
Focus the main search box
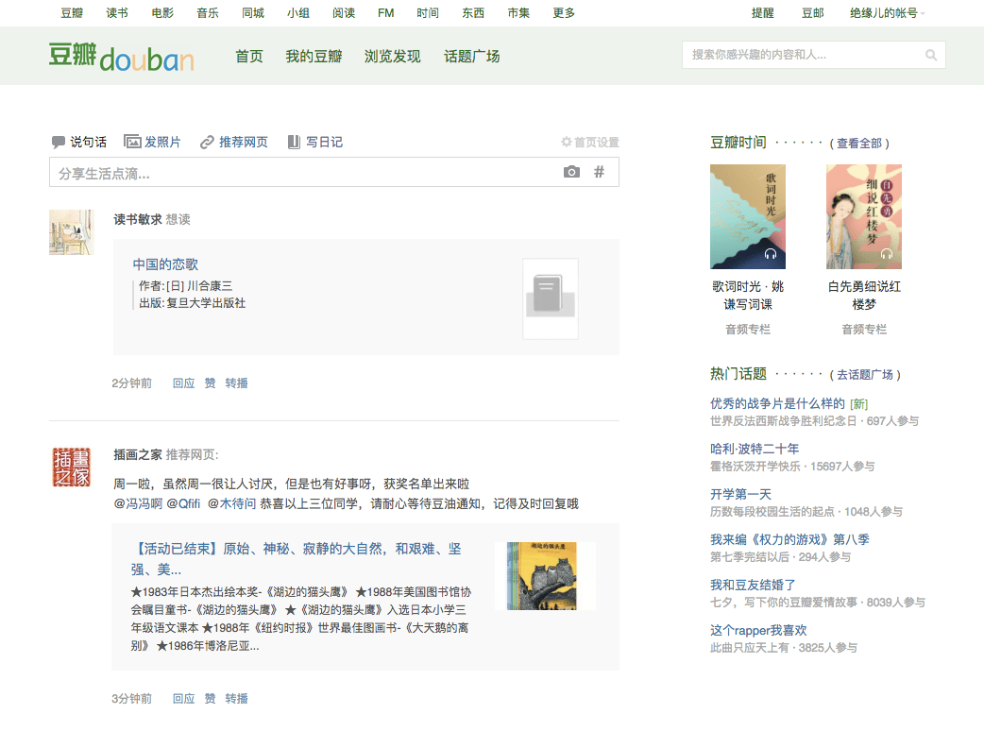813,55
